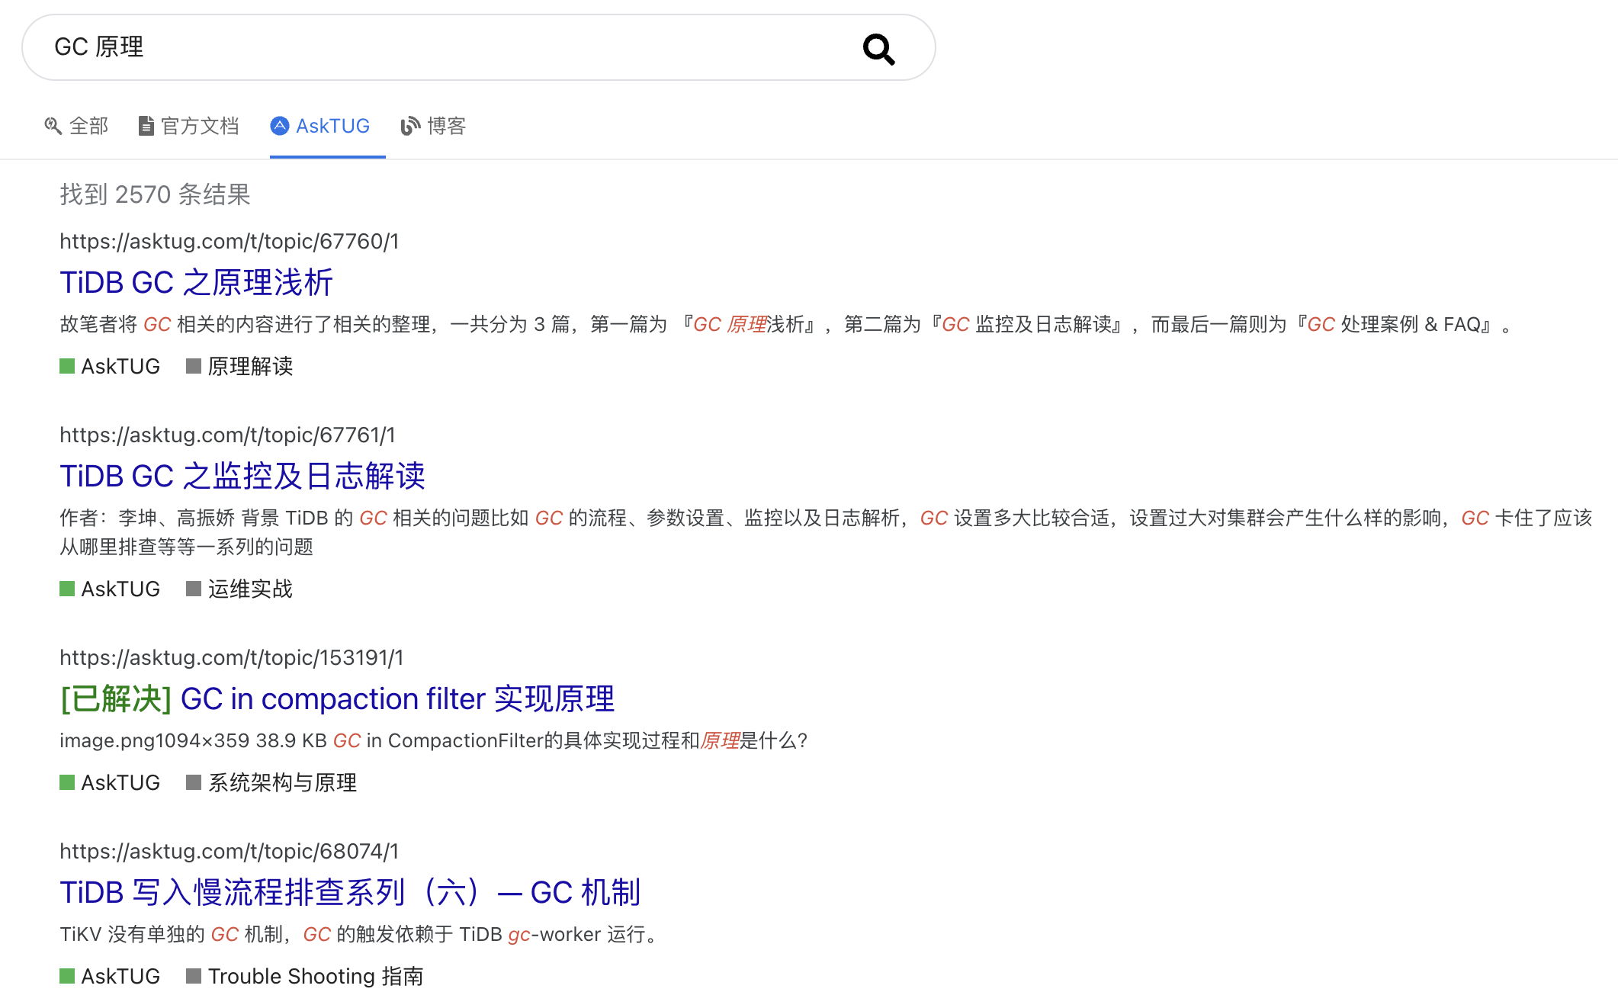Image resolution: width=1618 pixels, height=1008 pixels.
Task: Click the 运维实战 category tag
Action: coord(249,589)
